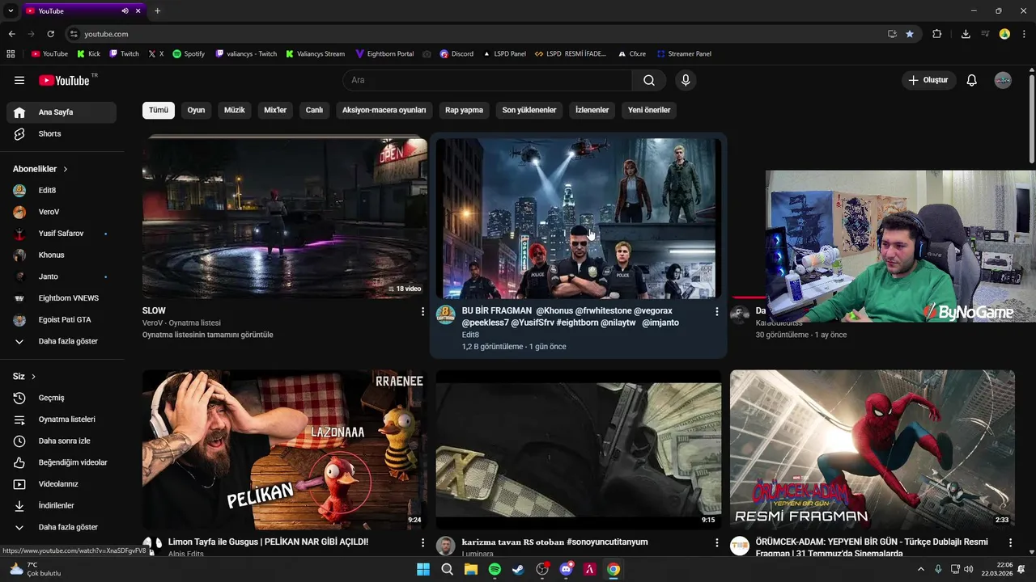Select the Müzik filter chip

pyautogui.click(x=235, y=110)
